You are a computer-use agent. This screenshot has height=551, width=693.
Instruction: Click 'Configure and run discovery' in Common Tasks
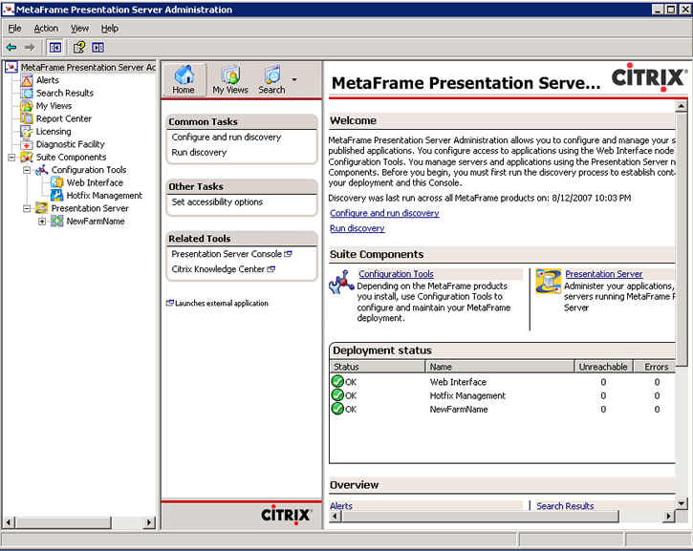click(227, 138)
